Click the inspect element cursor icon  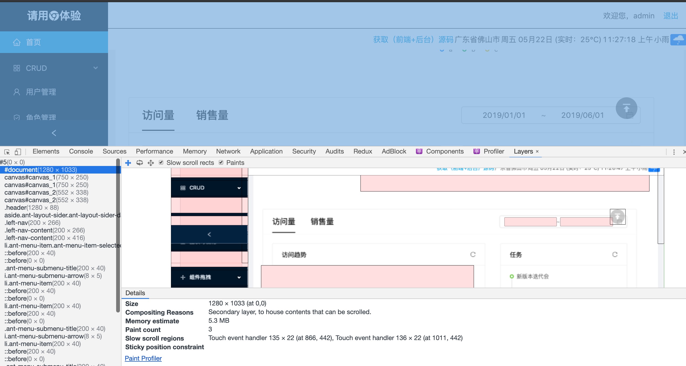(x=7, y=152)
